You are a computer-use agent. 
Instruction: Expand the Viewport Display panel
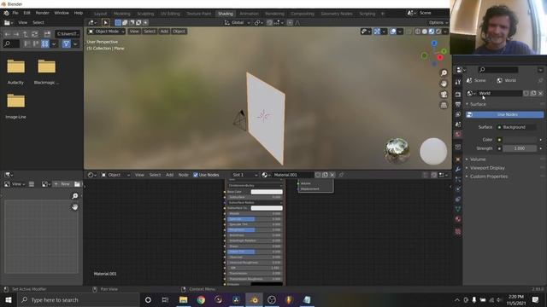(x=487, y=168)
